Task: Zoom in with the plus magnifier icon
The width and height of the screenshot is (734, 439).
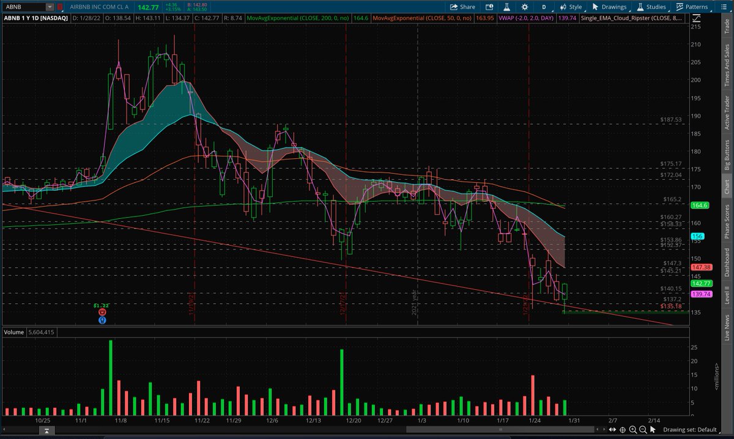Action: tap(632, 429)
